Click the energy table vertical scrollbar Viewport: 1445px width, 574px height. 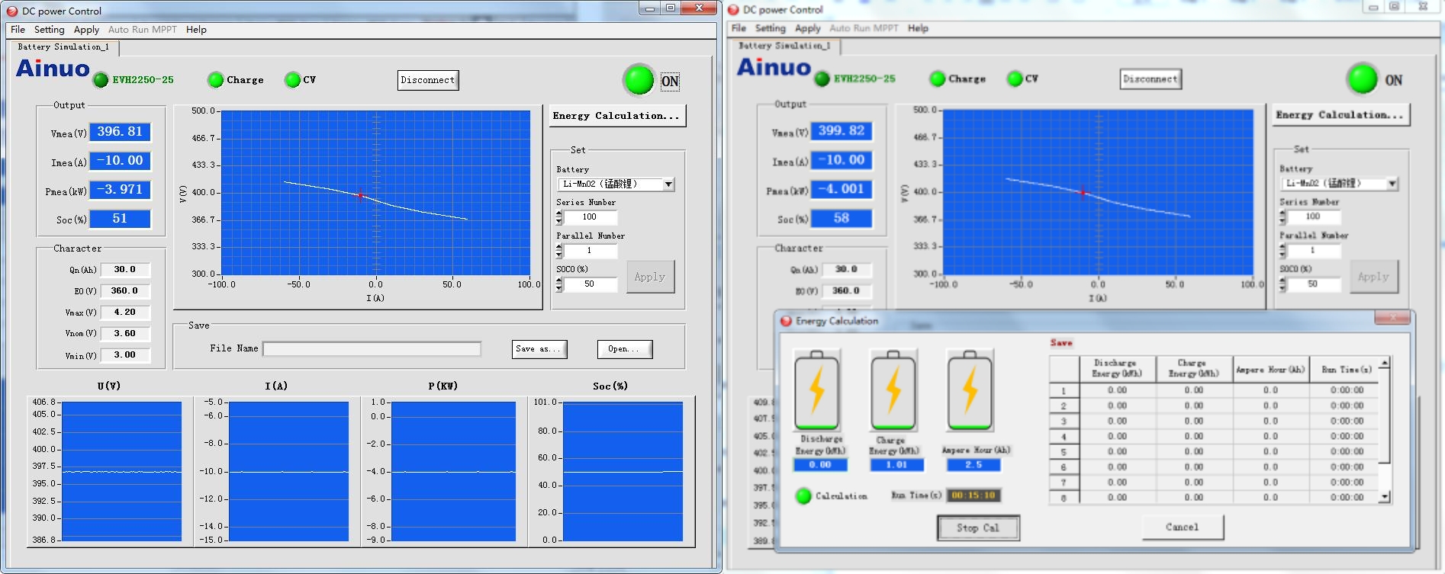(1385, 431)
